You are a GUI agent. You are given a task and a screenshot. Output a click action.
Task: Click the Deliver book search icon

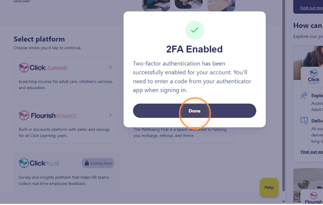(304, 121)
